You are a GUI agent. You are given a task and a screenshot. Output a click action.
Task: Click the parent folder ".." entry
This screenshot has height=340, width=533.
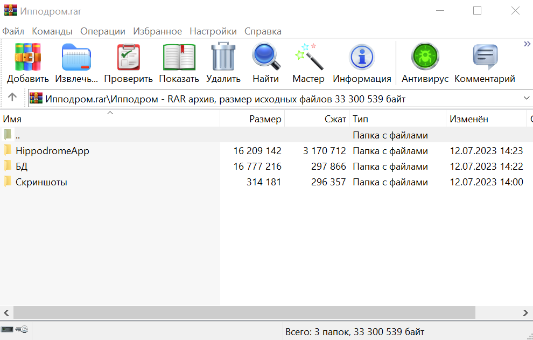pyautogui.click(x=18, y=135)
